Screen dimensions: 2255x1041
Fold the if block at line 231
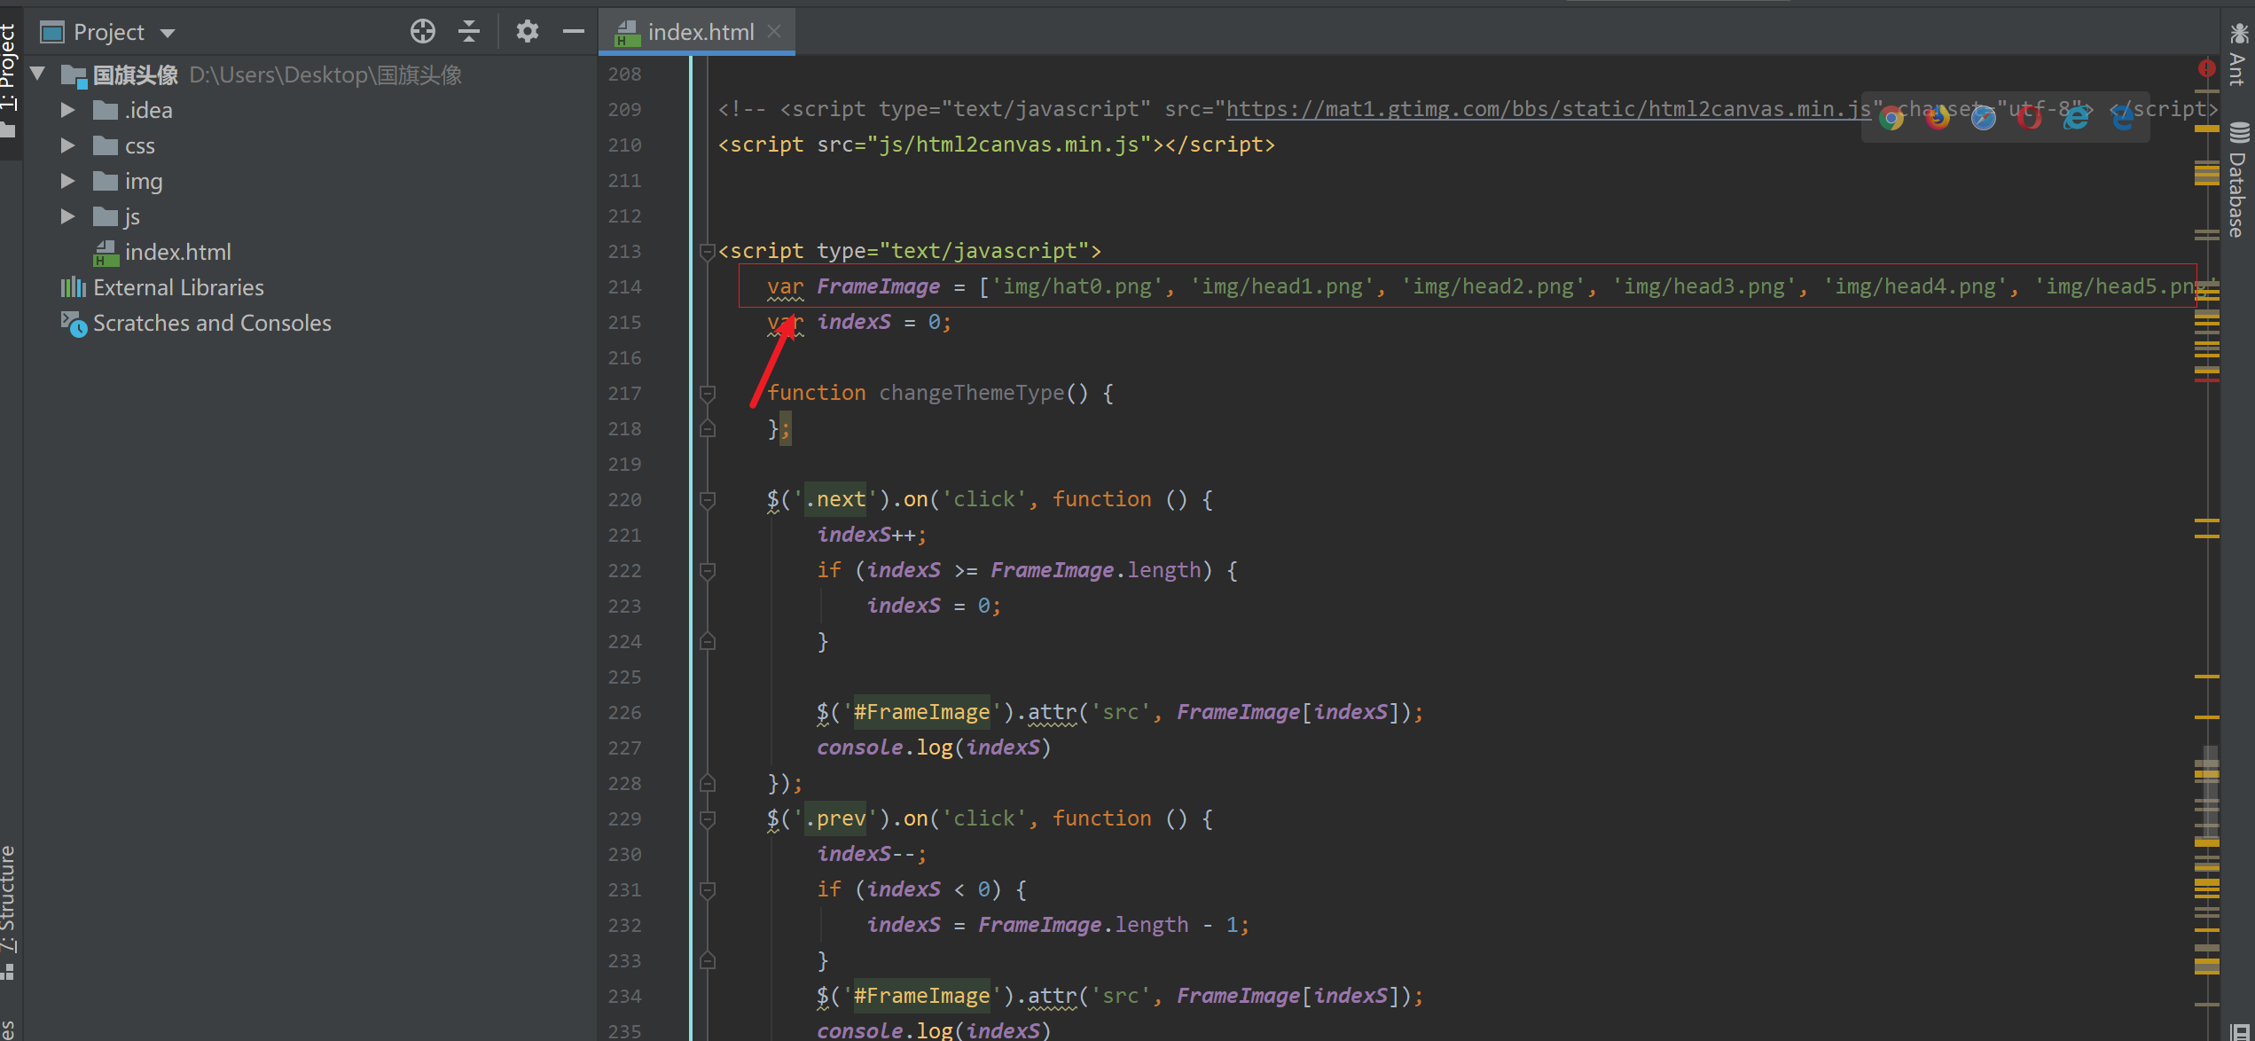click(707, 889)
